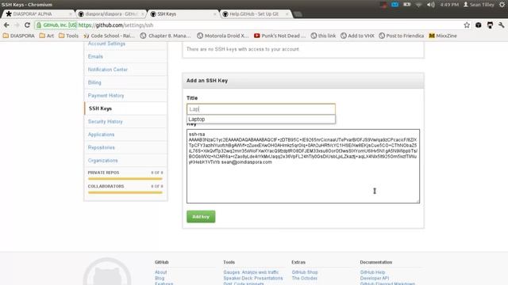This screenshot has width=508, height=285.
Task: Open the Tools bookmarks folder
Action: (68, 36)
